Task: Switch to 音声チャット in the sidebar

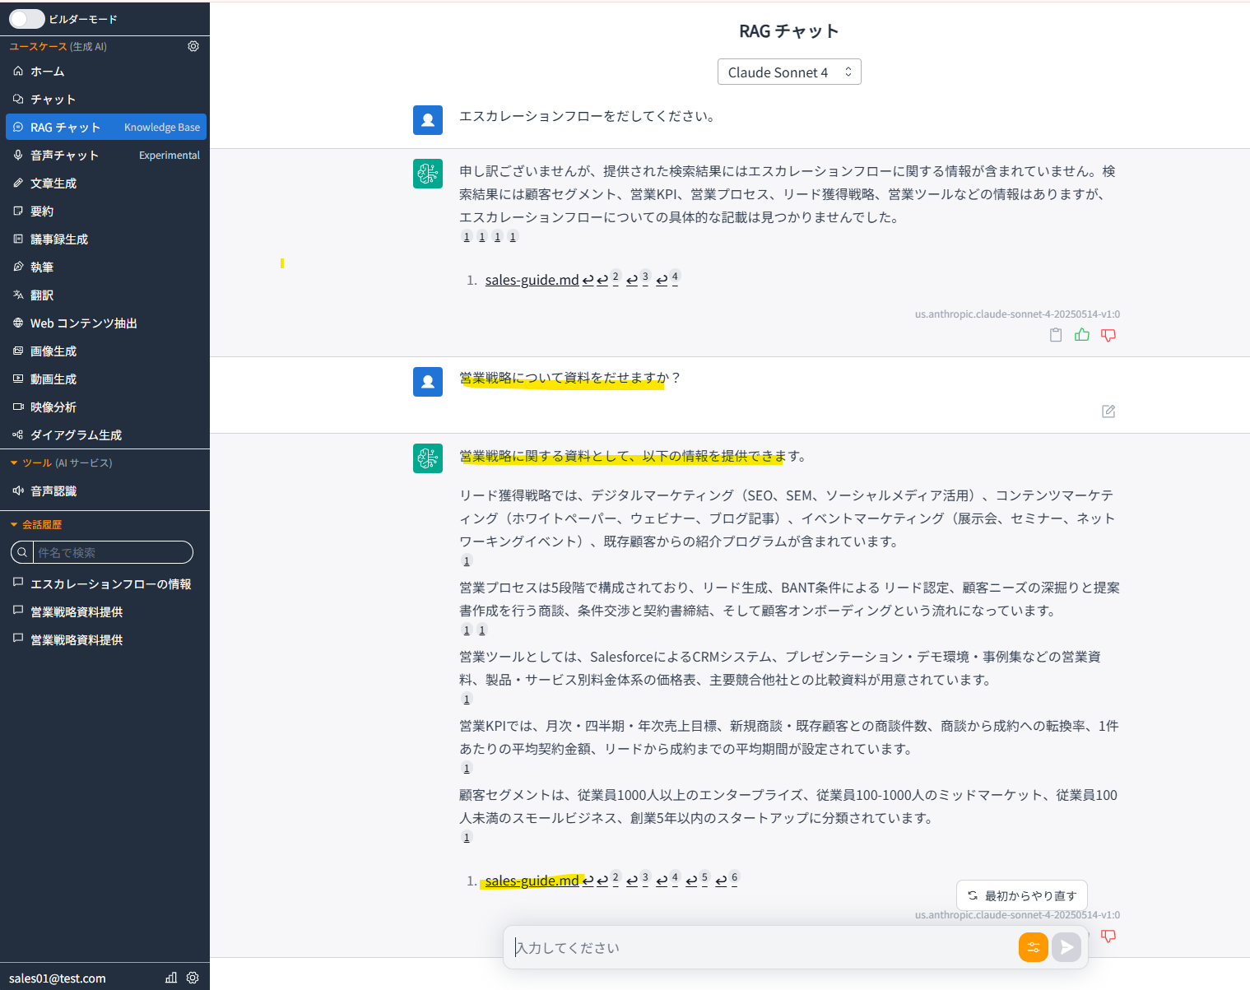Action: pos(63,155)
